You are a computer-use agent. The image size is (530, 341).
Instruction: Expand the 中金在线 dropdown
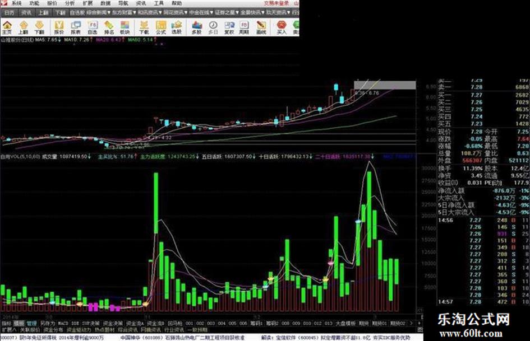click(201, 12)
